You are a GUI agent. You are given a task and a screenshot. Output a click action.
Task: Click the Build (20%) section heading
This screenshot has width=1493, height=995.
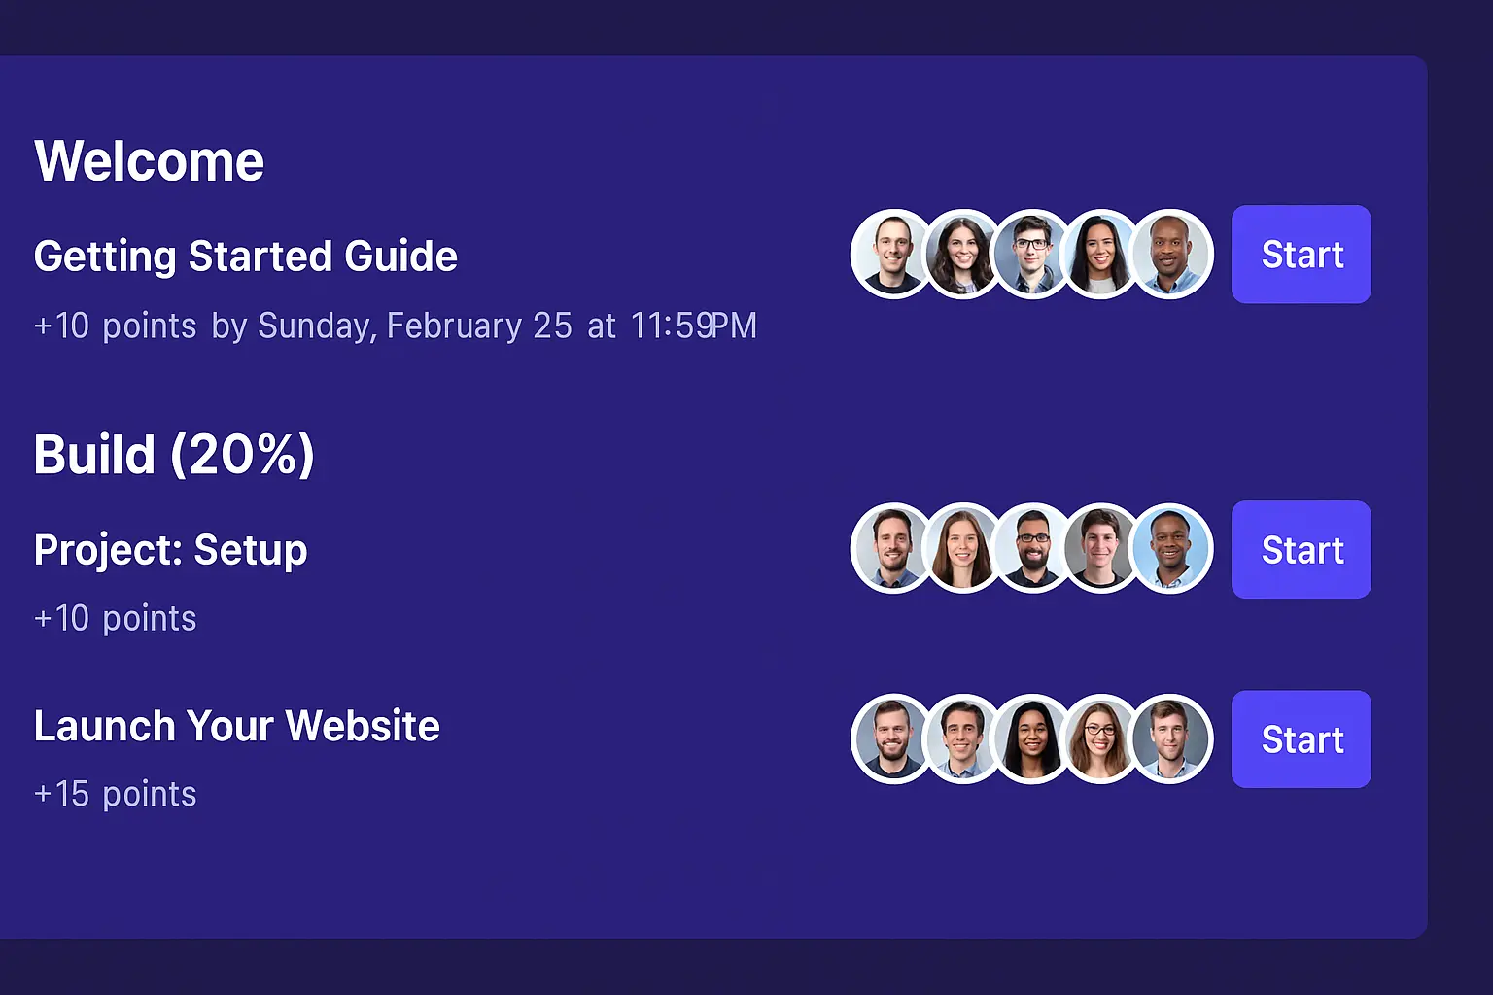tap(175, 454)
